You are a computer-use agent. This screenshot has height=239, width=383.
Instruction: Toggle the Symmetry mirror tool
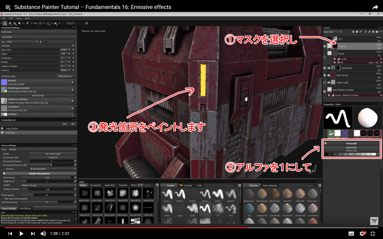point(35,24)
